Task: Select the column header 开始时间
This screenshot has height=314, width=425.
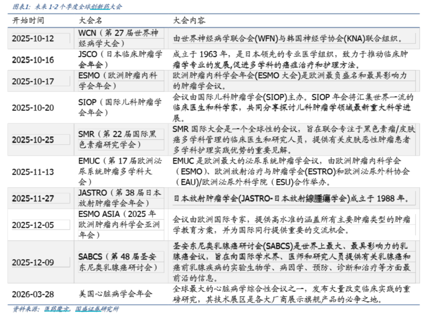Action: pyautogui.click(x=28, y=20)
